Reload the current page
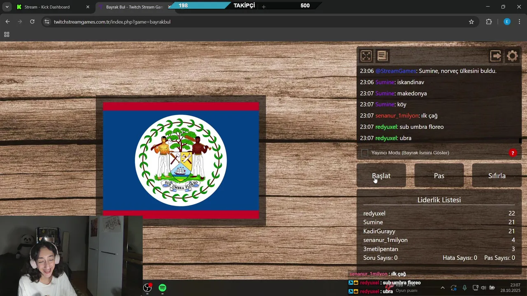527x296 pixels. pyautogui.click(x=32, y=22)
